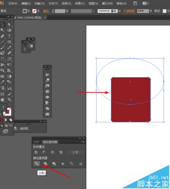This screenshot has width=170, height=189.
Task: Click the 样式 style swatch
Action: [164, 11]
